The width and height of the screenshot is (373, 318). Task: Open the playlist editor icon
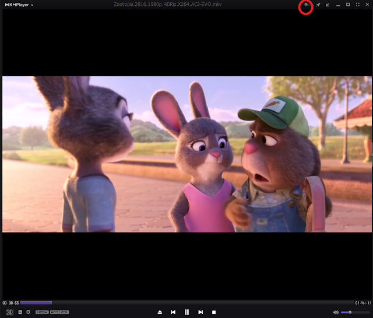20,312
